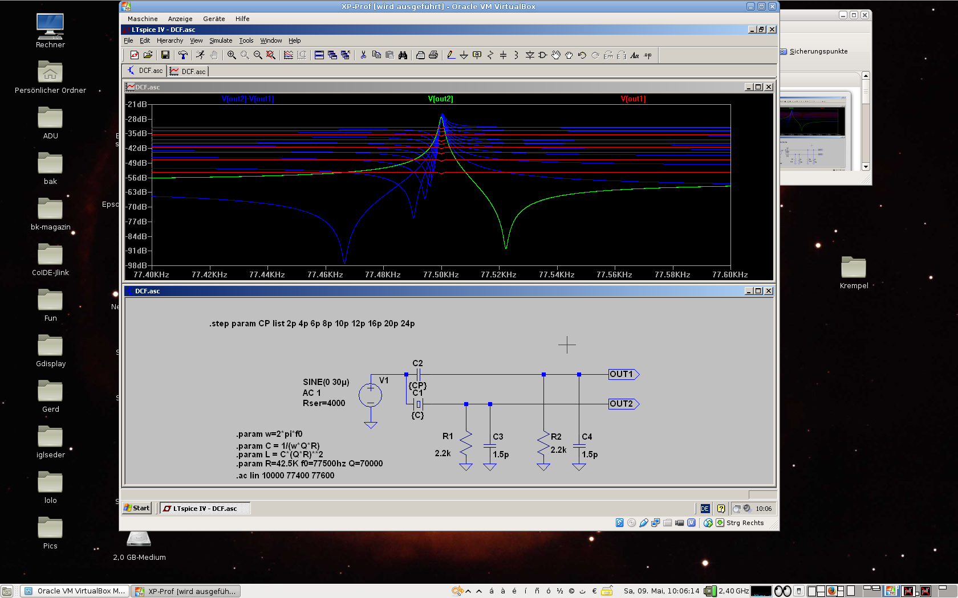
Task: Open Control Panel hammer icon
Action: (183, 55)
